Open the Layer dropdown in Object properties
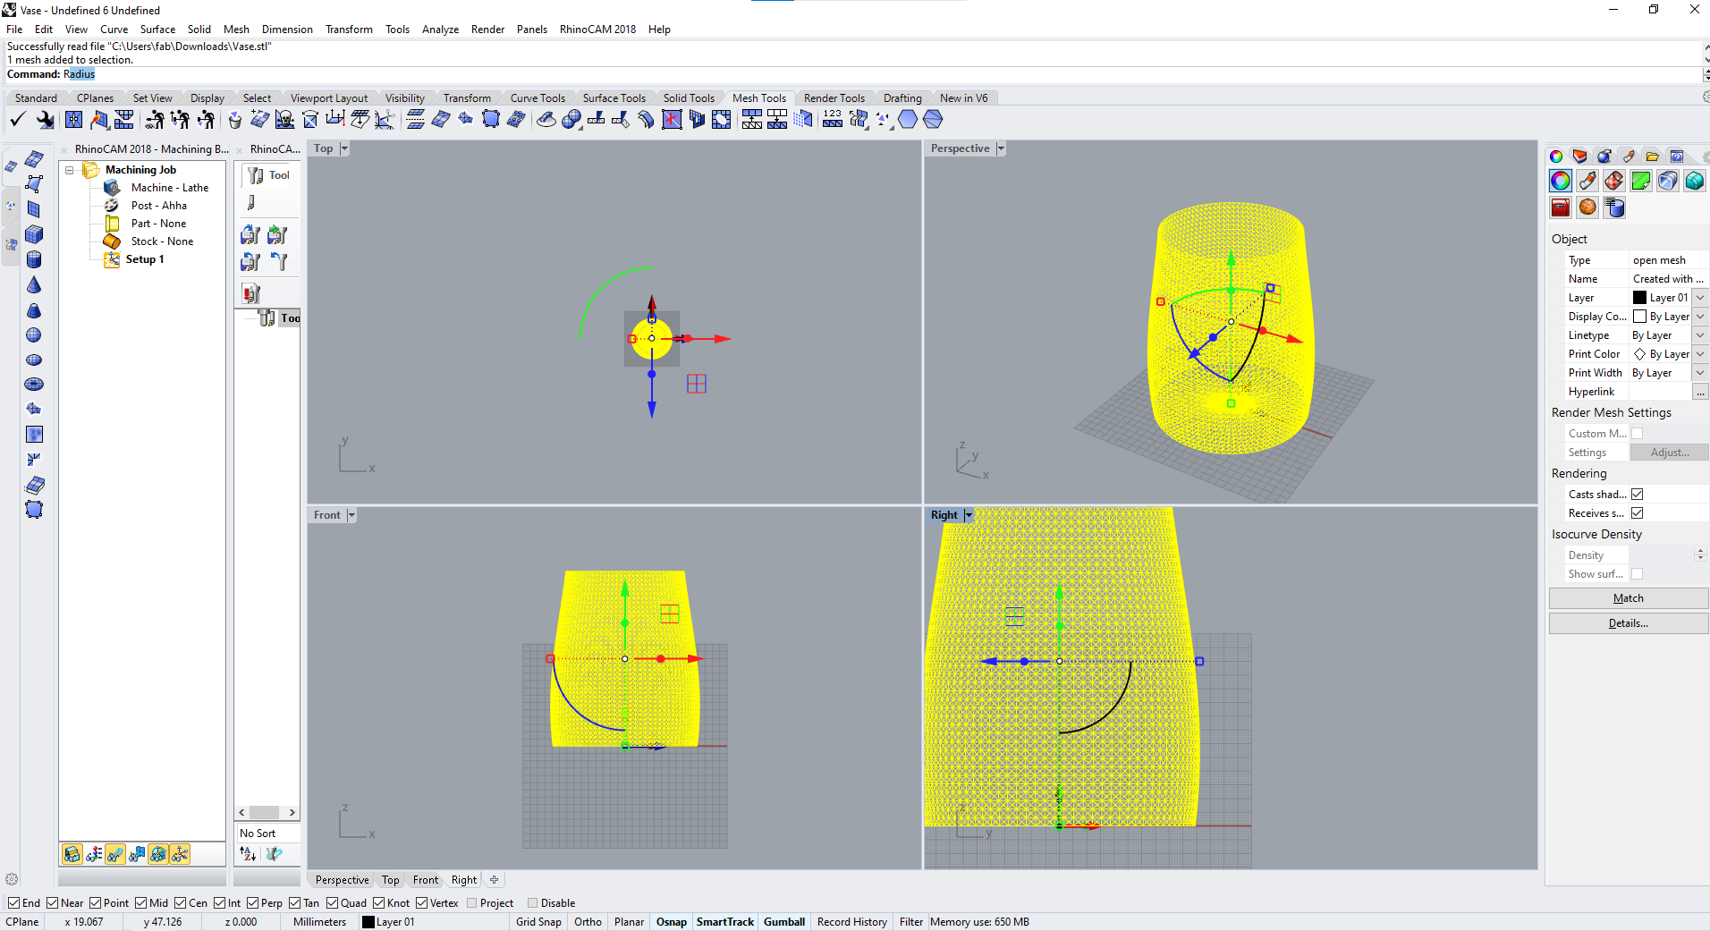This screenshot has height=931, width=1710. click(1700, 298)
